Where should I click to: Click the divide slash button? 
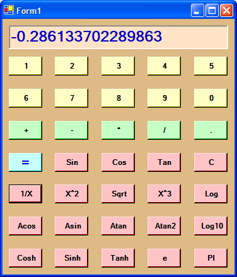tap(164, 130)
